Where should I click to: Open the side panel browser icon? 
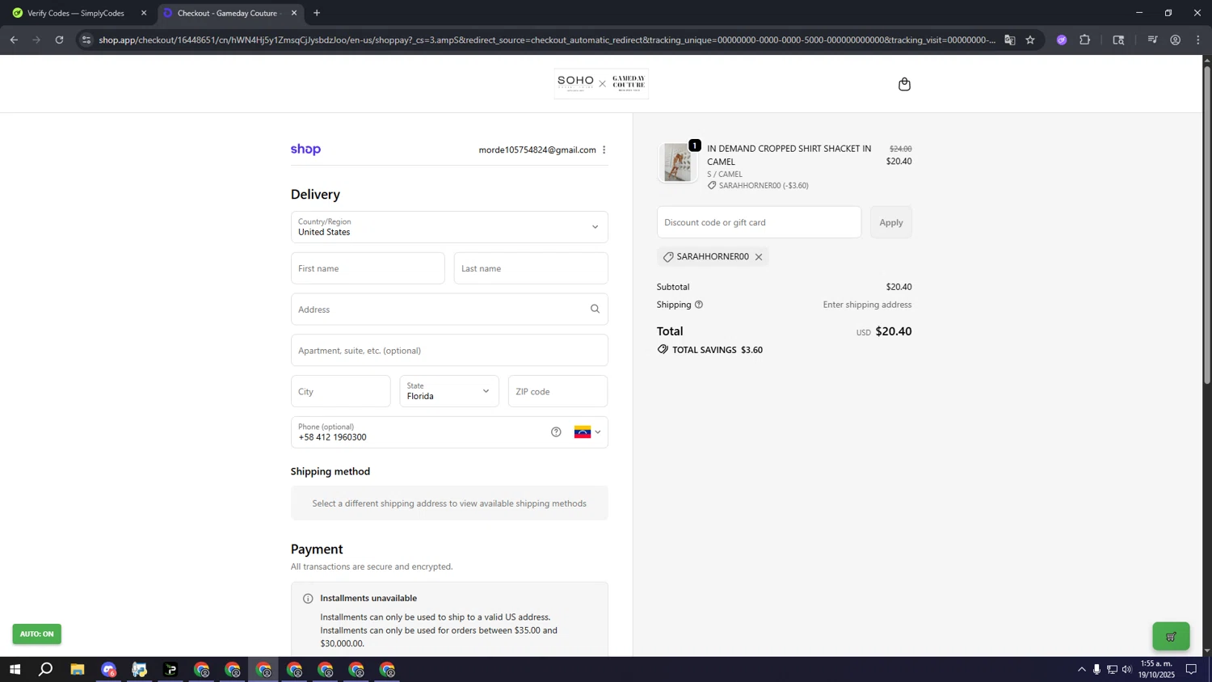1118,40
